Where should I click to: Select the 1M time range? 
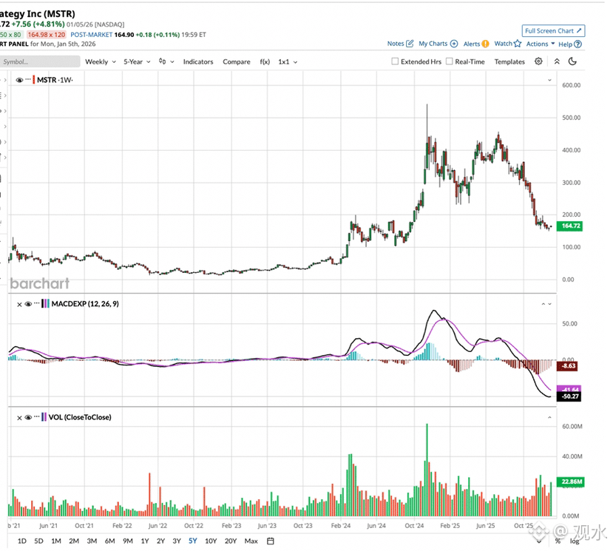pyautogui.click(x=56, y=541)
